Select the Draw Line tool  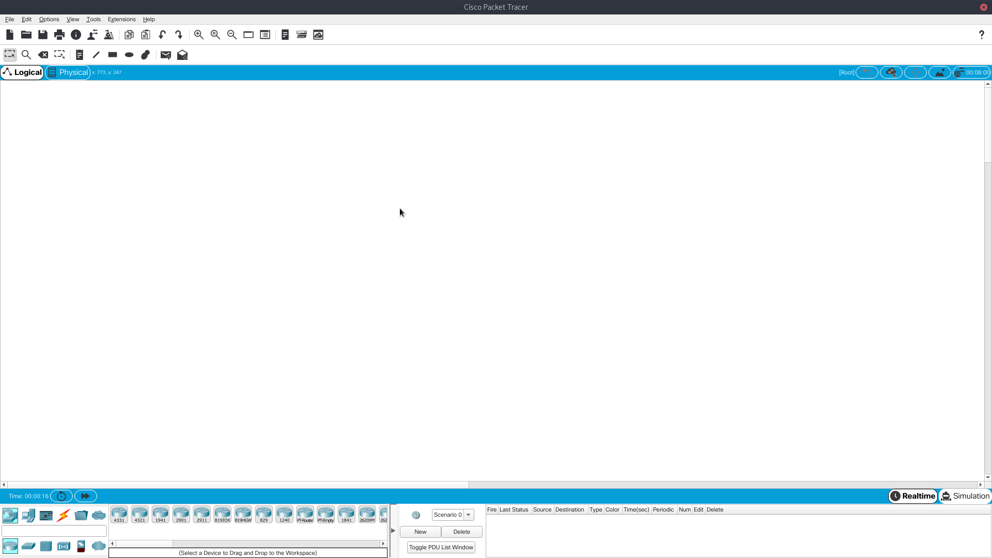pyautogui.click(x=96, y=55)
